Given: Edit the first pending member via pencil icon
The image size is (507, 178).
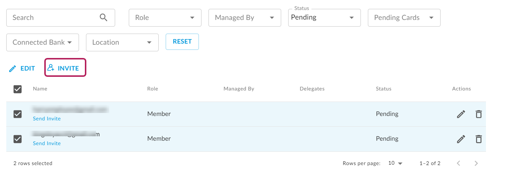Looking at the screenshot, I should tap(461, 114).
